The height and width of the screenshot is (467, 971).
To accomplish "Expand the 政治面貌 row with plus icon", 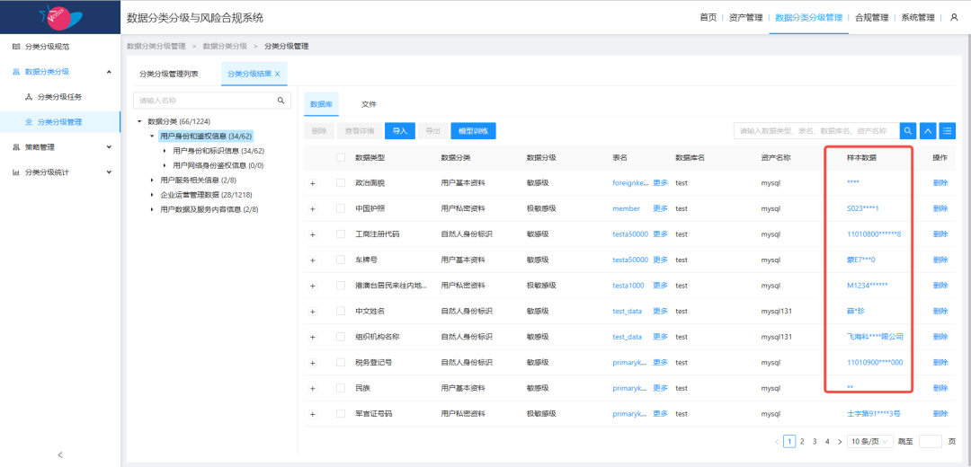I will click(313, 183).
